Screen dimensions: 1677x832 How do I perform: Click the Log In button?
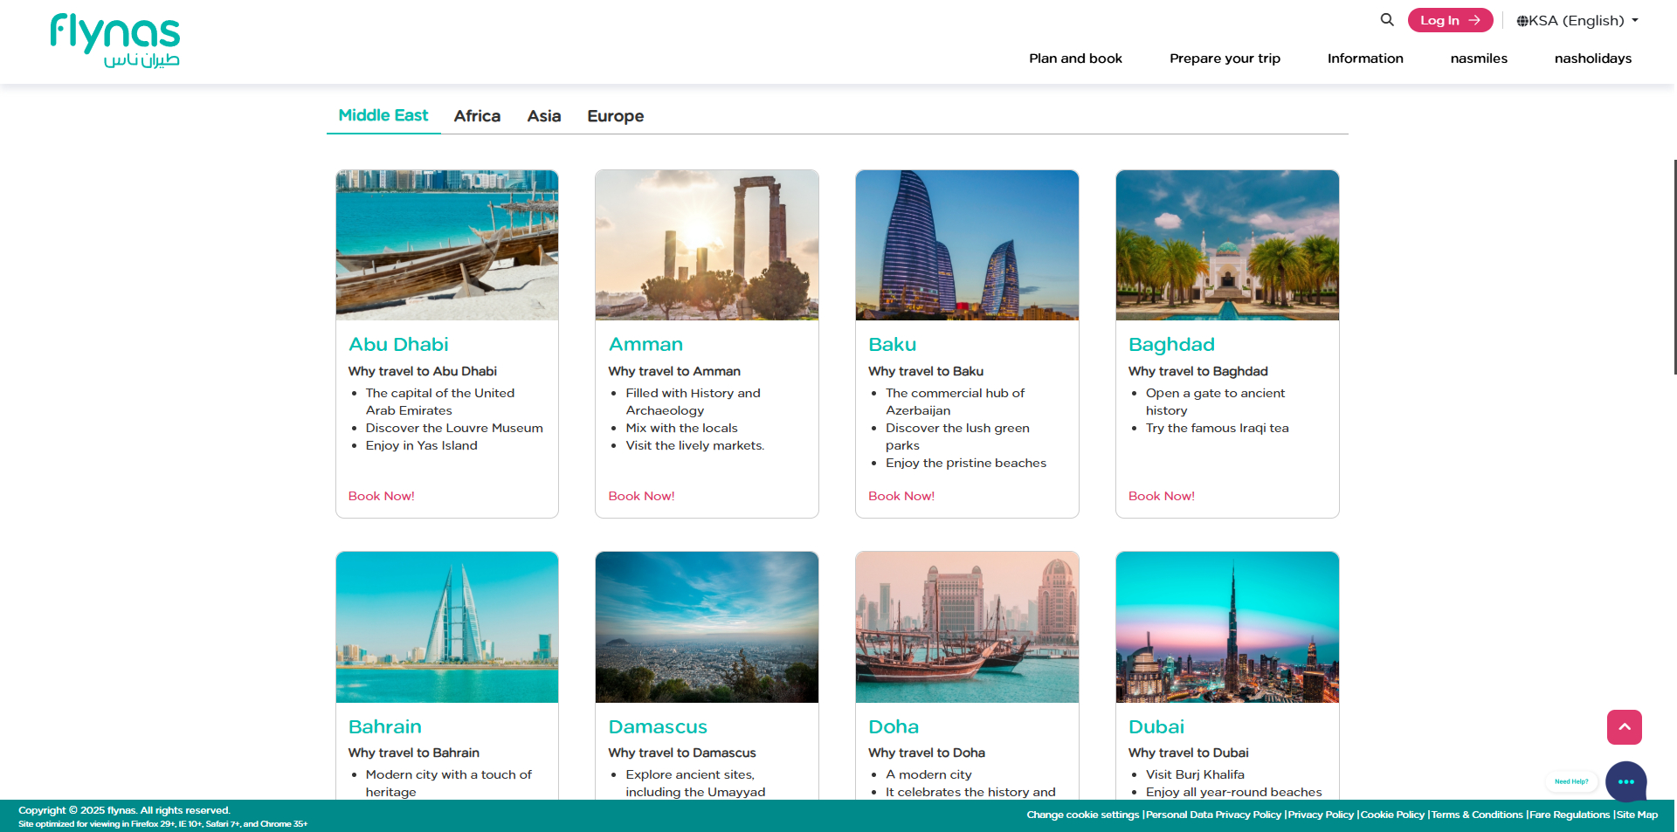1450,19
